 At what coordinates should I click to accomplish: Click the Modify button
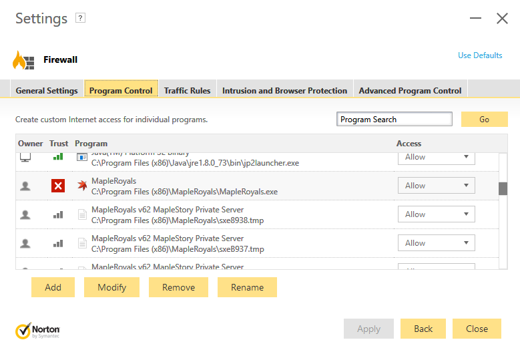pos(111,287)
